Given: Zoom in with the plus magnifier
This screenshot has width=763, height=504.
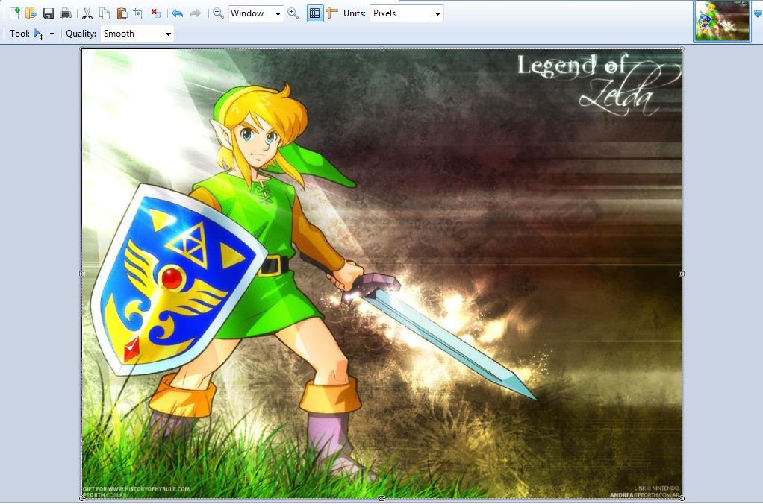Looking at the screenshot, I should click(293, 13).
